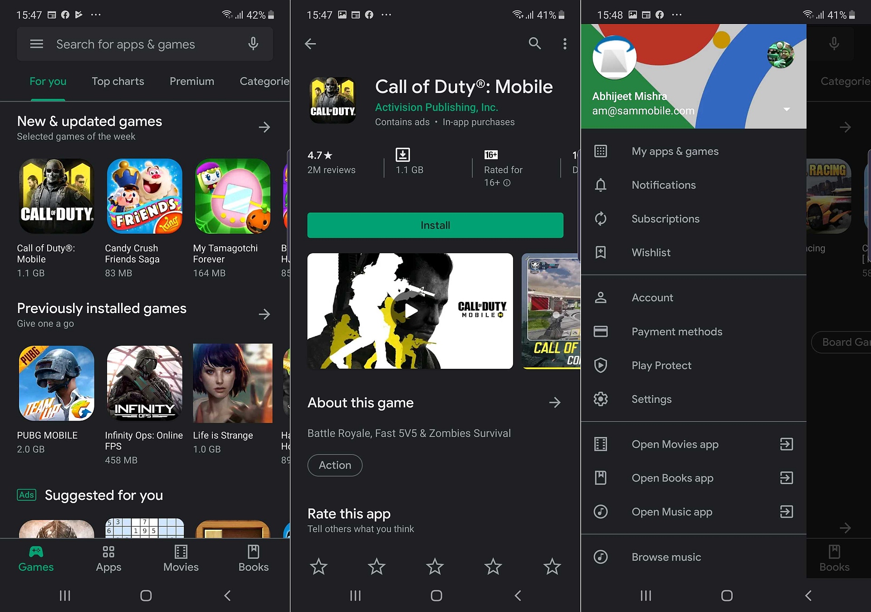Select the Apps tab at bottom

pyautogui.click(x=108, y=558)
